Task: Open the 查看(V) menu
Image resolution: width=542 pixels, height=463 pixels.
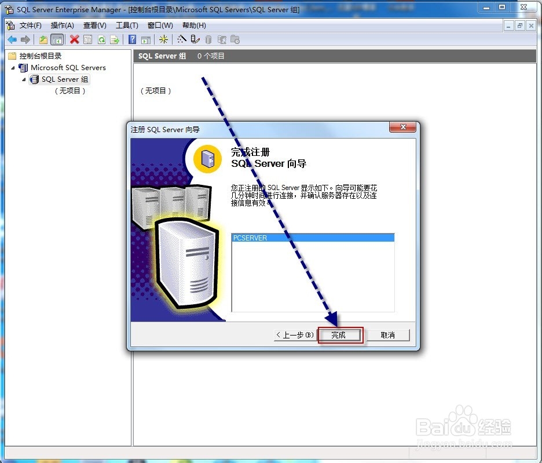Action: pyautogui.click(x=95, y=25)
